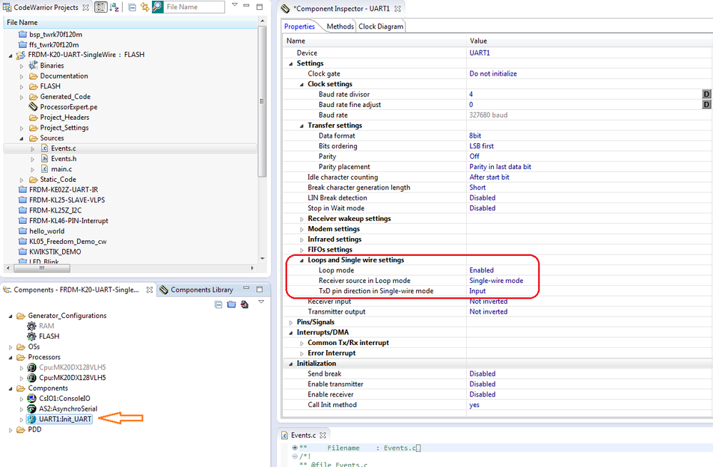Select main.c file icon in Sources
713x467 pixels.
click(x=44, y=169)
